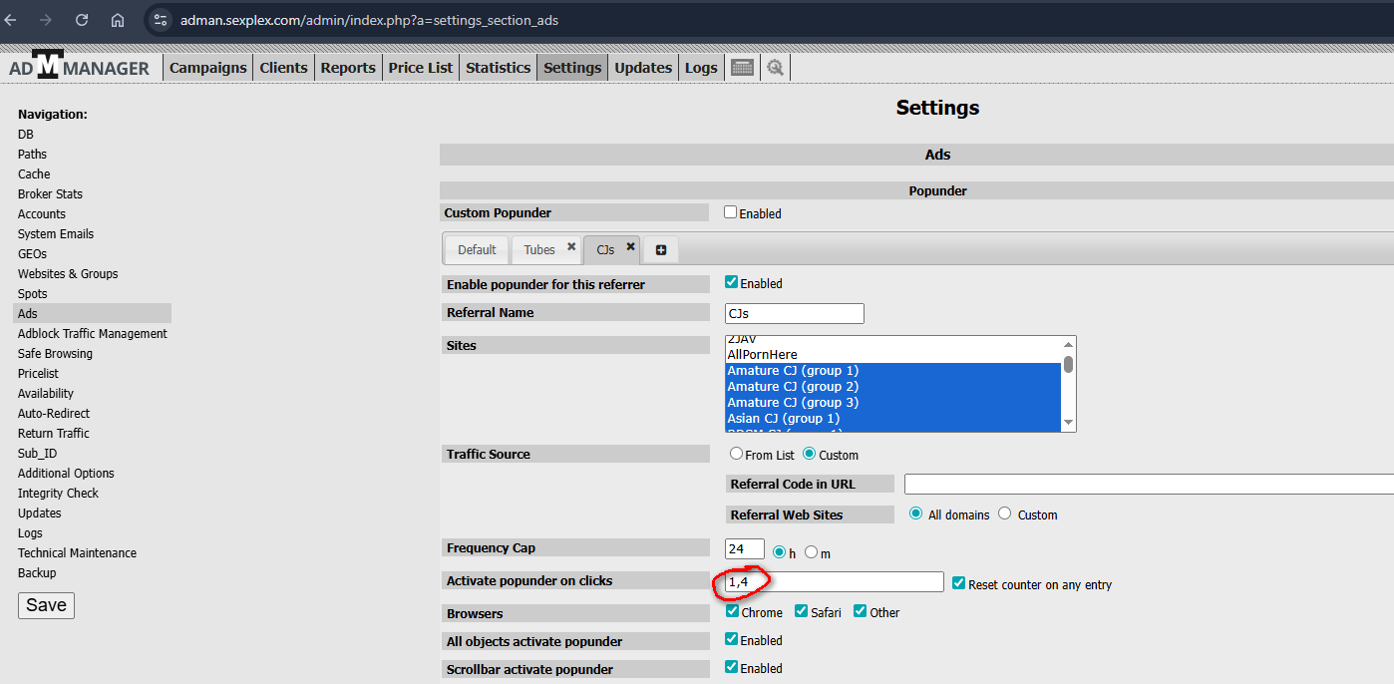Click the magnifier gear search icon

(775, 68)
